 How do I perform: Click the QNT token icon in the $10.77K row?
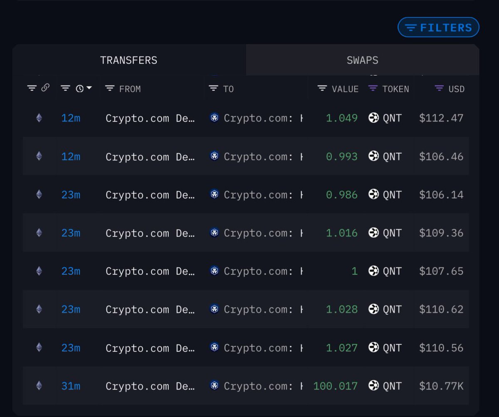(373, 386)
